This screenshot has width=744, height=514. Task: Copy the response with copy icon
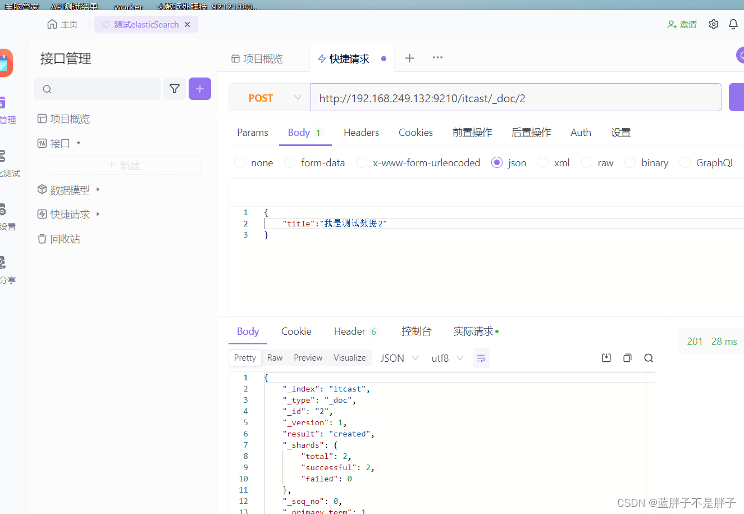pyautogui.click(x=627, y=358)
